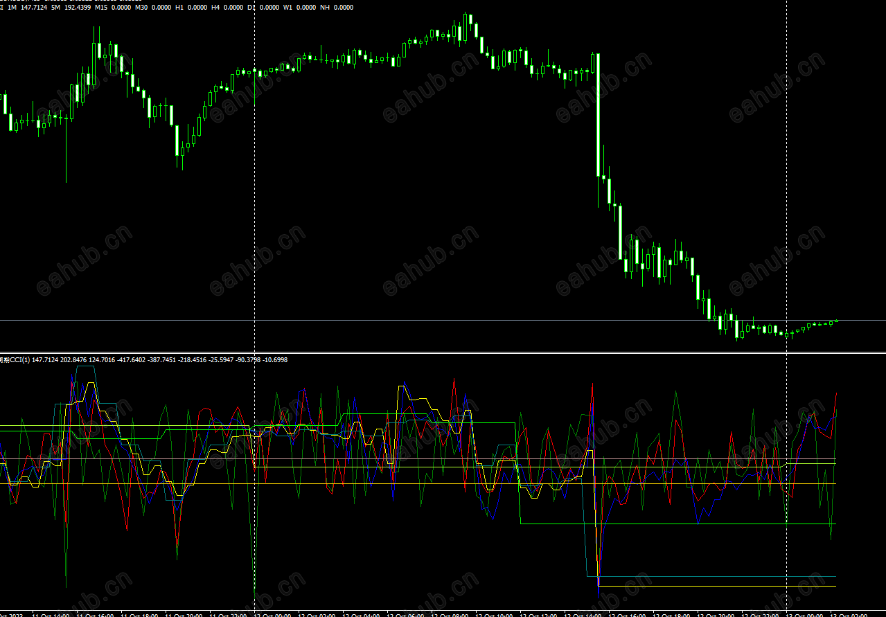
Task: Click the "M30" timeframe label
Action: point(141,8)
